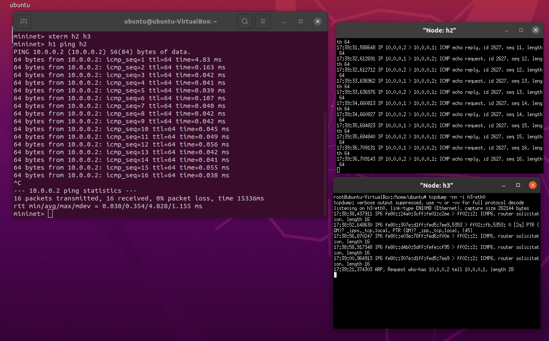This screenshot has width=549, height=341.
Task: Click the "mininet> xterm h2 h3" command line
Action: 52,36
